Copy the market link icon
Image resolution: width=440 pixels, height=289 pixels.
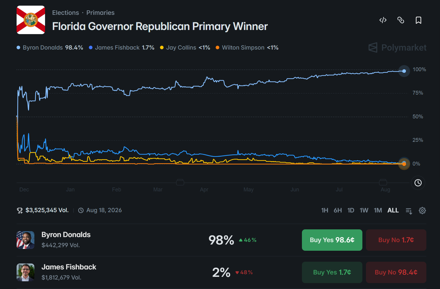coord(401,20)
